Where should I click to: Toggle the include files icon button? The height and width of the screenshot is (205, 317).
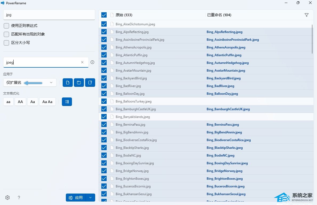68,83
